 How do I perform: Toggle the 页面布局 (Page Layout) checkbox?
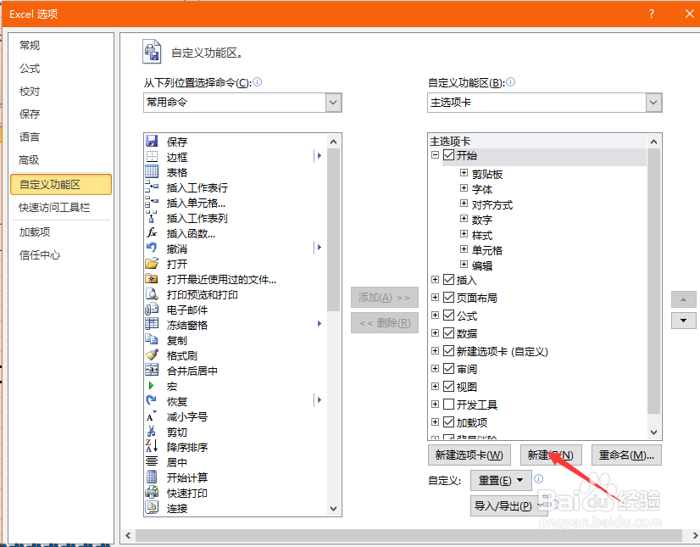point(448,297)
